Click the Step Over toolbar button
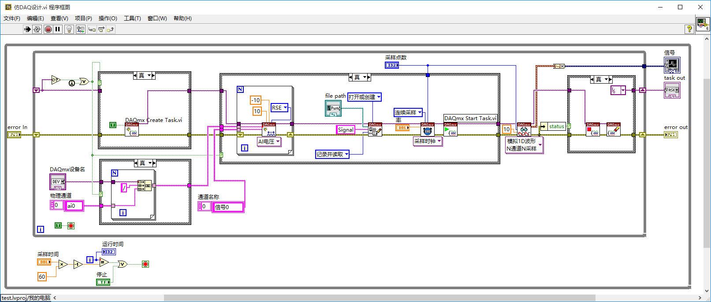This screenshot has height=302, width=711. coord(101,29)
